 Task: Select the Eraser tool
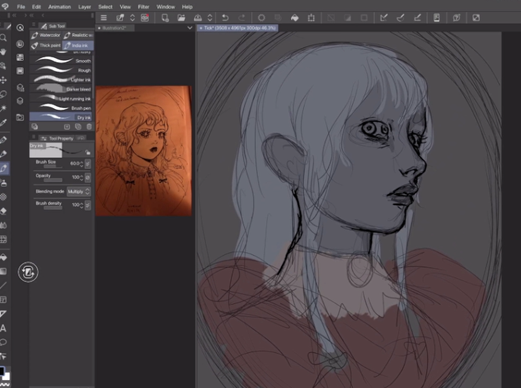click(3, 211)
